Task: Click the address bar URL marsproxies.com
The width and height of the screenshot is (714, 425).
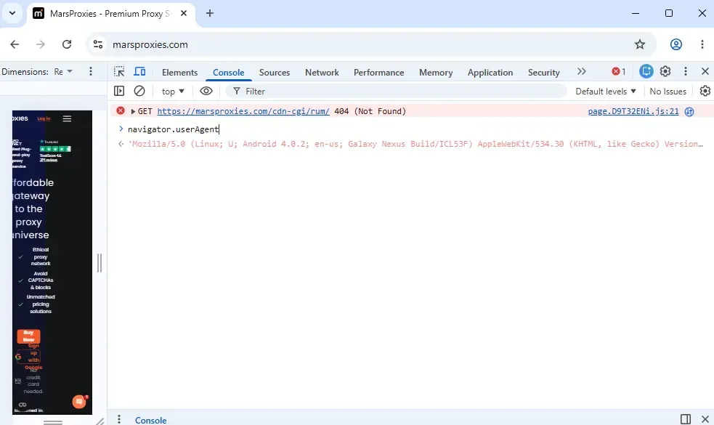Action: pos(150,44)
